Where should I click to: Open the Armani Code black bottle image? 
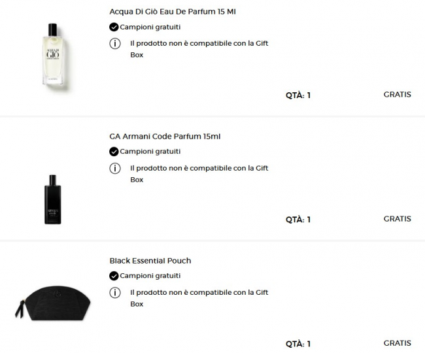53,199
